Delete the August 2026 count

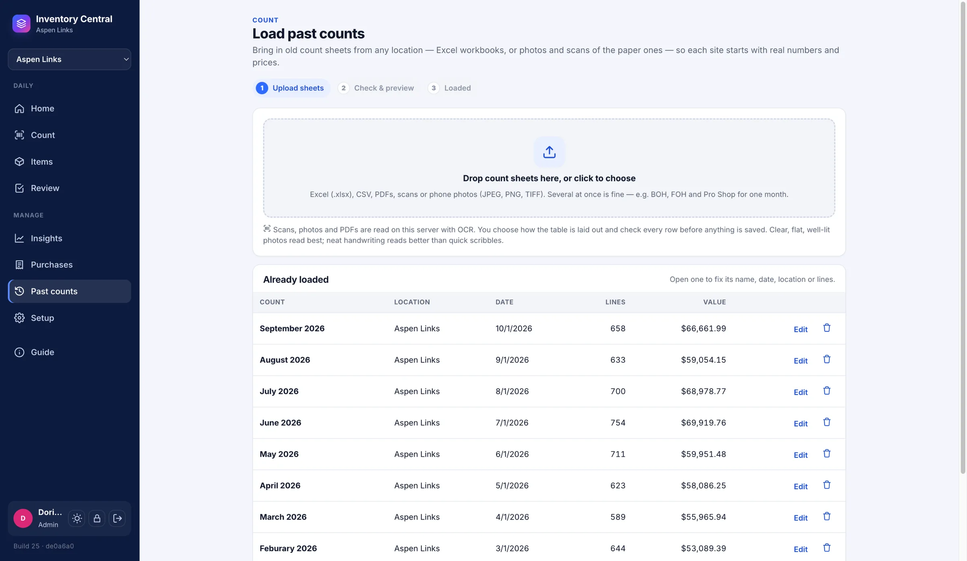coord(827,359)
